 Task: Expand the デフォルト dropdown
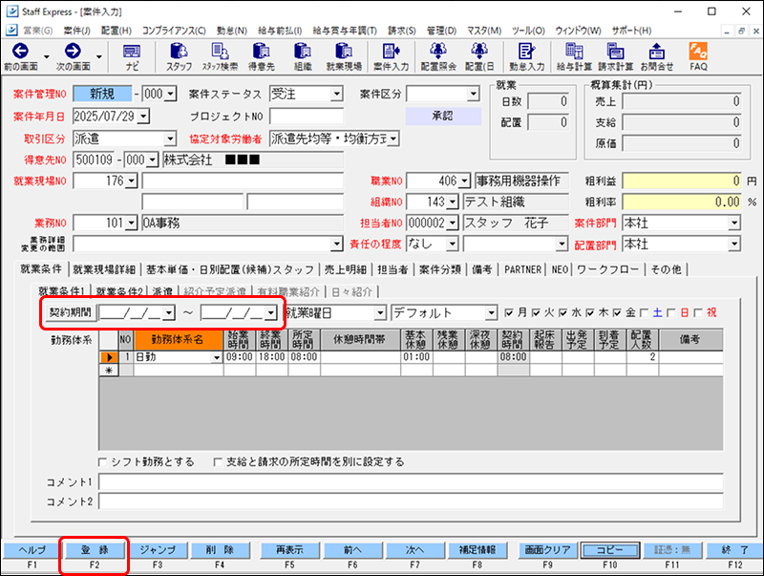pyautogui.click(x=491, y=313)
